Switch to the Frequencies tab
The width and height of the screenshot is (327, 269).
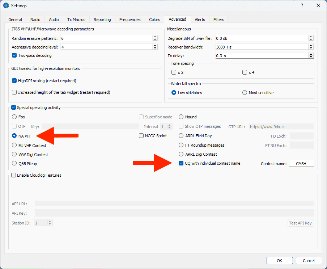[129, 20]
